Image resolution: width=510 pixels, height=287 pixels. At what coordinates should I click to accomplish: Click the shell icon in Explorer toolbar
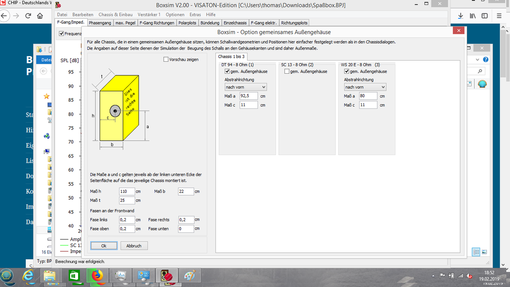(x=482, y=84)
